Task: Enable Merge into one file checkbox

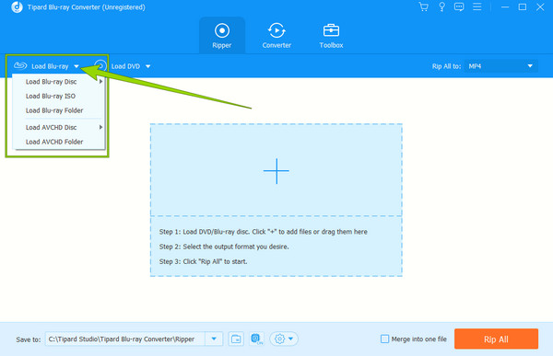Action: [x=384, y=339]
